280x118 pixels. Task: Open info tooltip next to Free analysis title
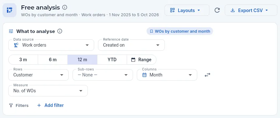point(65,8)
